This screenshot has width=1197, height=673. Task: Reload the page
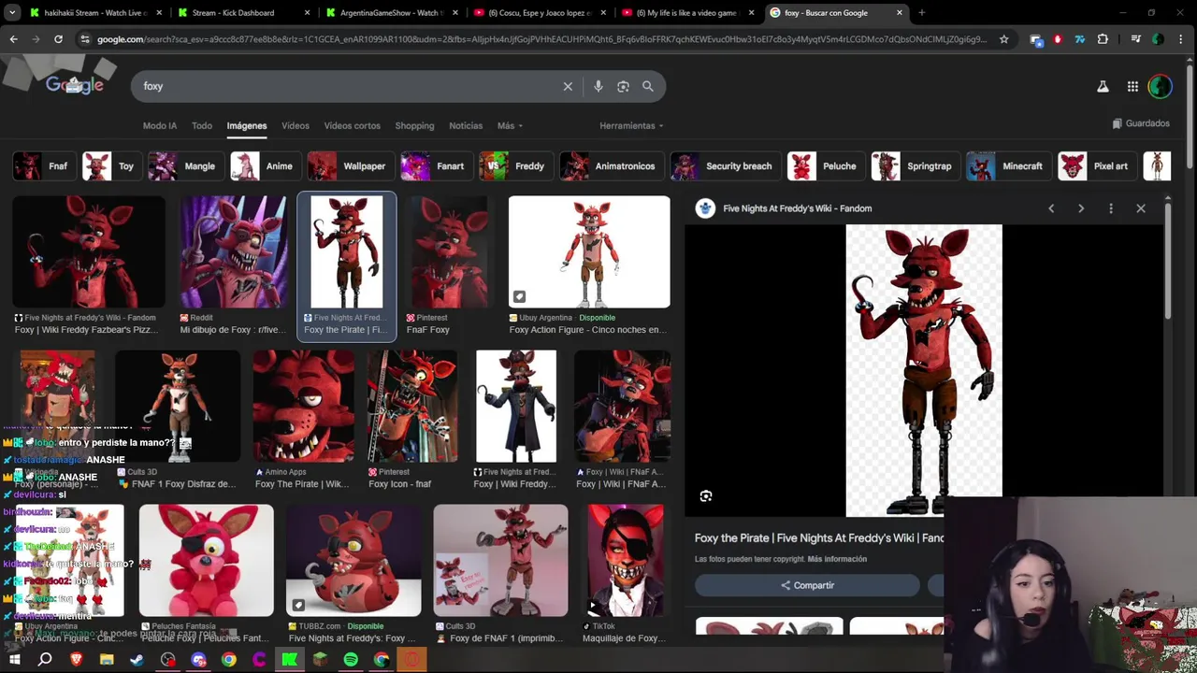coord(58,39)
